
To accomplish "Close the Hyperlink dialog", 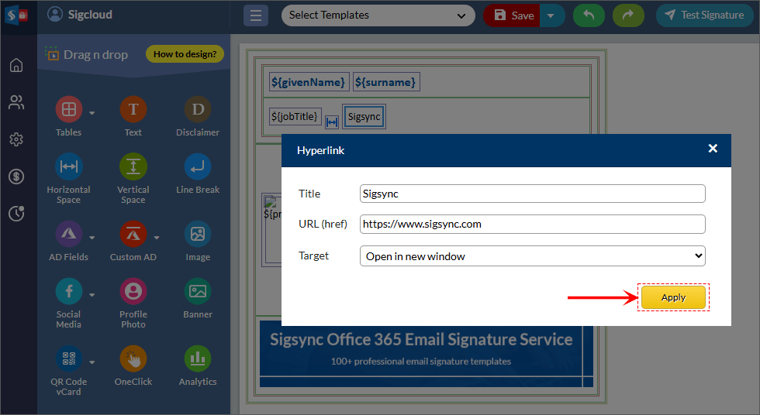I will [x=713, y=149].
